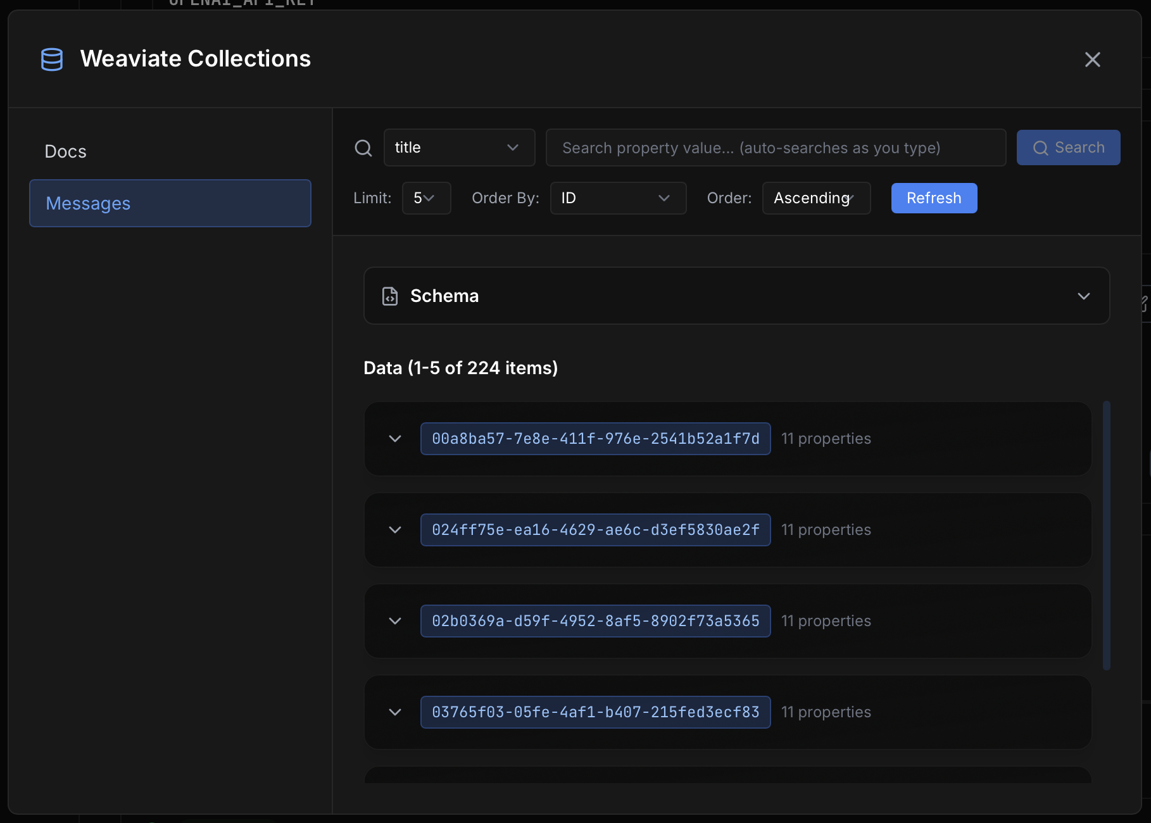This screenshot has height=823, width=1151.
Task: Expand item 03765f03 with its chevron
Action: 395,712
